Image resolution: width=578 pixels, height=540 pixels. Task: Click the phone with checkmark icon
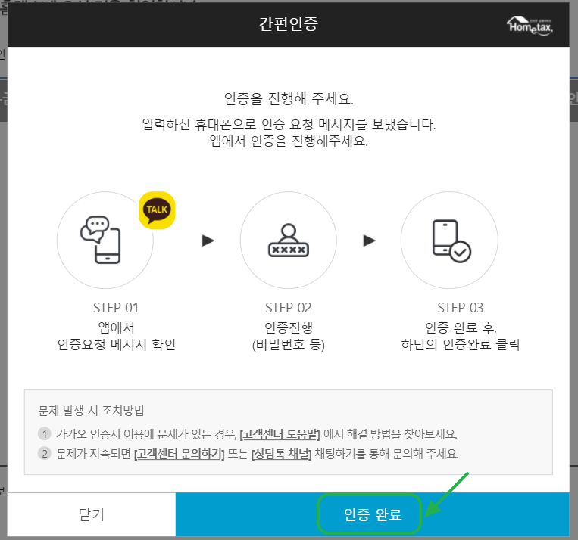tap(451, 241)
